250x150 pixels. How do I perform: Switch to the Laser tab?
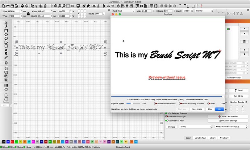tap(188, 138)
